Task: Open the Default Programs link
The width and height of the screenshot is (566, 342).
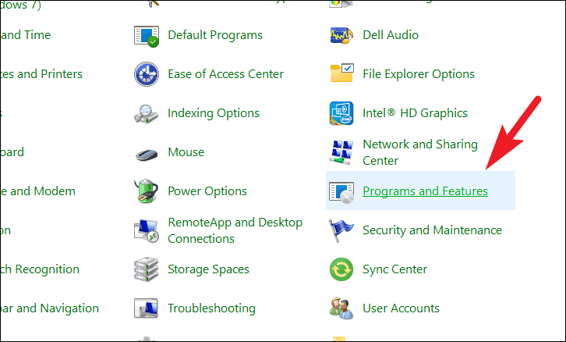Action: pos(215,35)
